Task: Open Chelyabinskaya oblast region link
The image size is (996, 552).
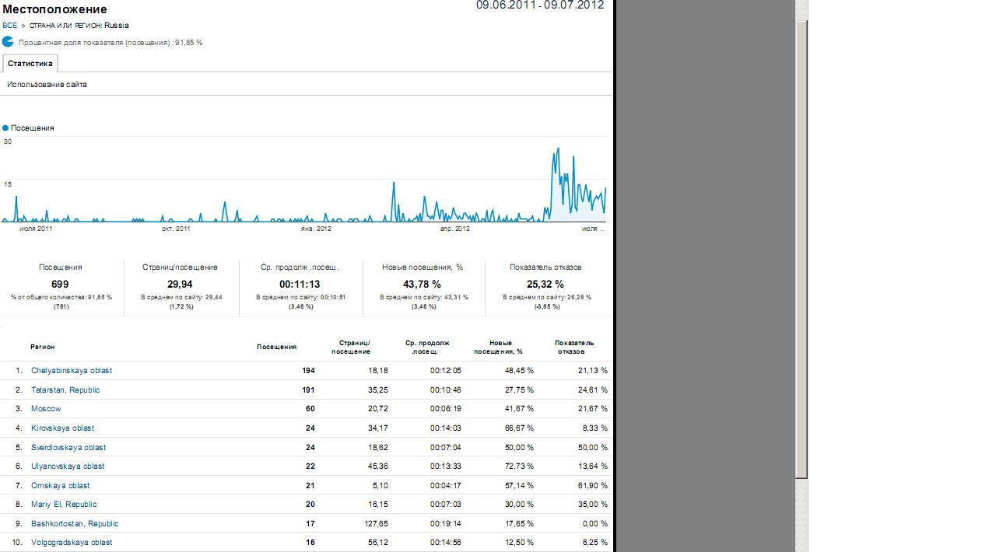Action: coord(71,371)
